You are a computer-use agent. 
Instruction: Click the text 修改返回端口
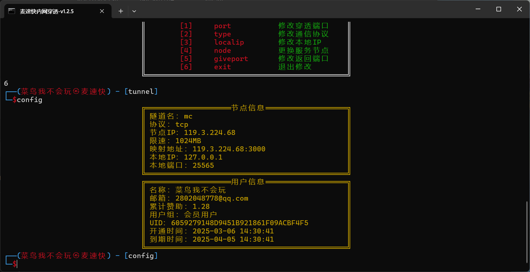(303, 59)
